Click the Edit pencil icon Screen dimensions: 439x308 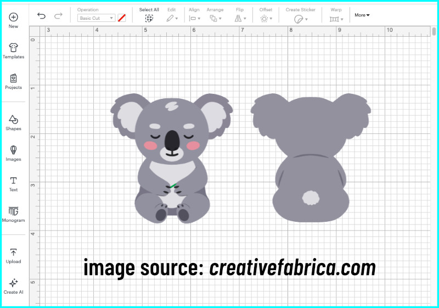point(170,19)
